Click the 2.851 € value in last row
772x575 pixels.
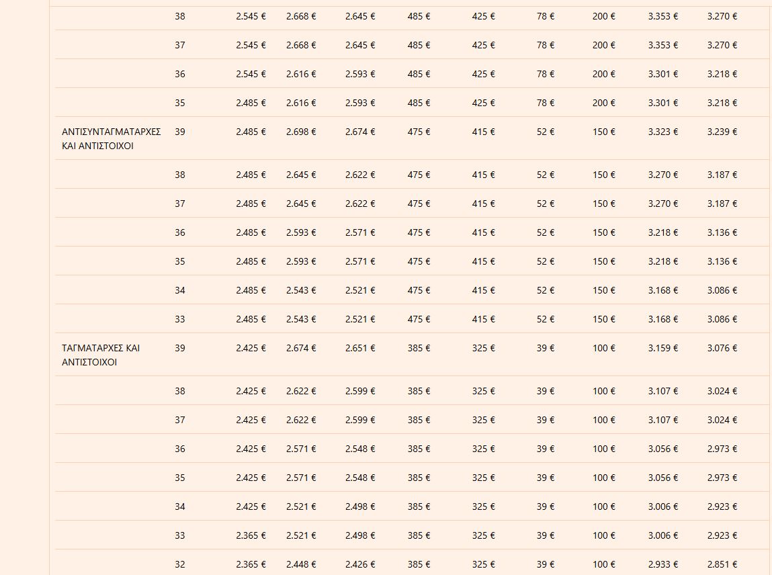coord(722,565)
